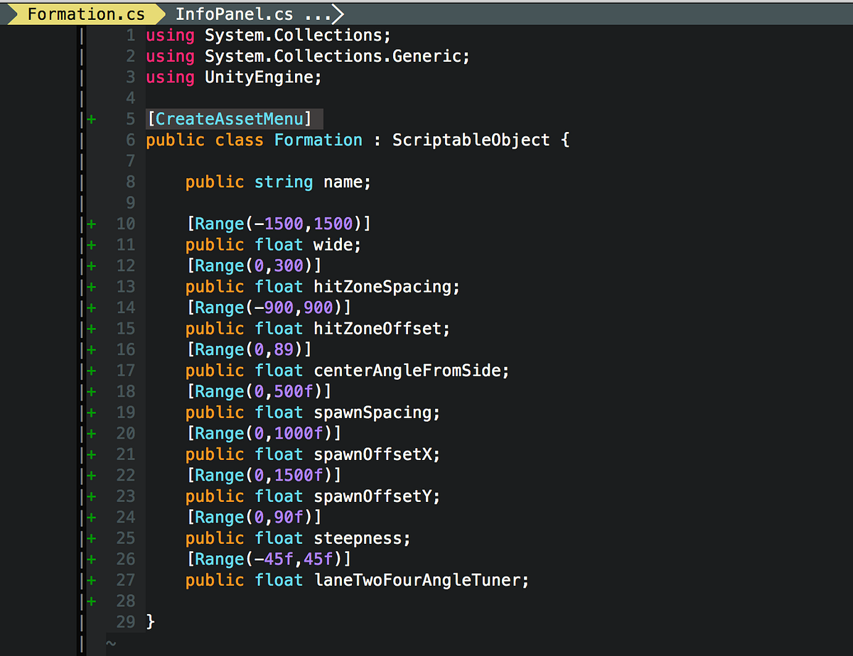
Task: Click the diff plus sign next to line 27
Action: tap(91, 580)
